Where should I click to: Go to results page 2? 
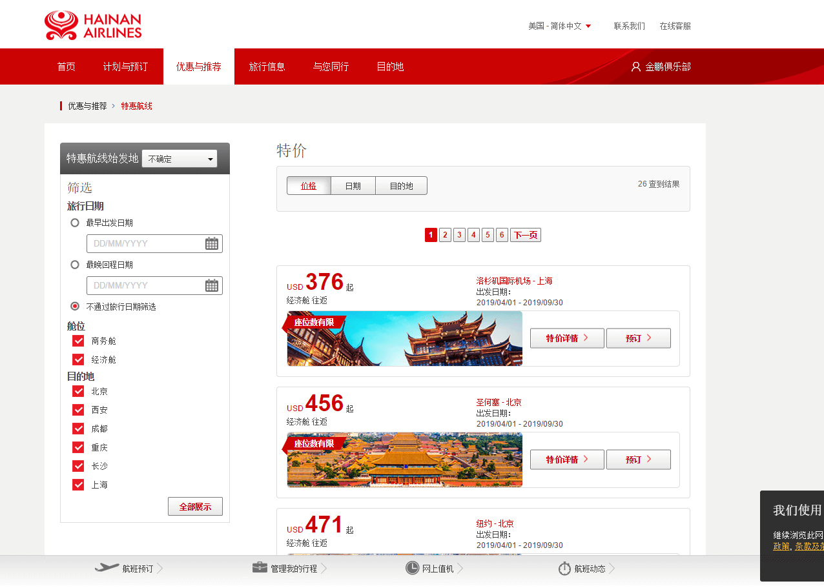click(x=445, y=235)
